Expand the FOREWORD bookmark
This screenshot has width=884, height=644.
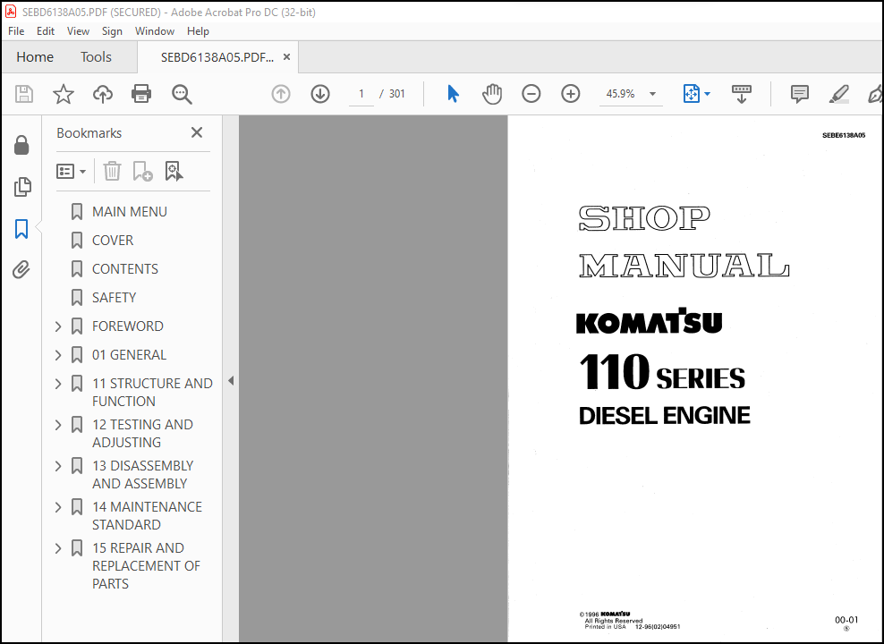(58, 326)
